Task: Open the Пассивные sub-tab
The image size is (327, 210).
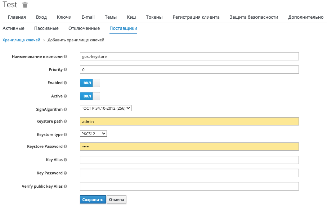Action: coord(46,28)
